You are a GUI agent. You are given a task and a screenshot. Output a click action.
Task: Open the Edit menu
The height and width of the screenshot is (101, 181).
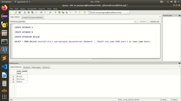[16, 9]
